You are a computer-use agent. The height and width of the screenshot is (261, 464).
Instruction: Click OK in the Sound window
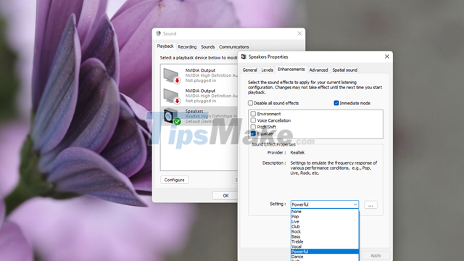[225, 196]
